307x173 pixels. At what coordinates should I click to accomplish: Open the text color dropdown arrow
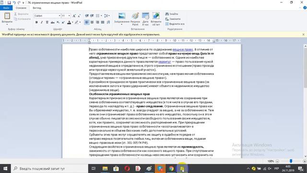click(x=72, y=23)
